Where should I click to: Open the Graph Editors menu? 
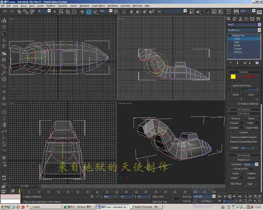click(98, 6)
